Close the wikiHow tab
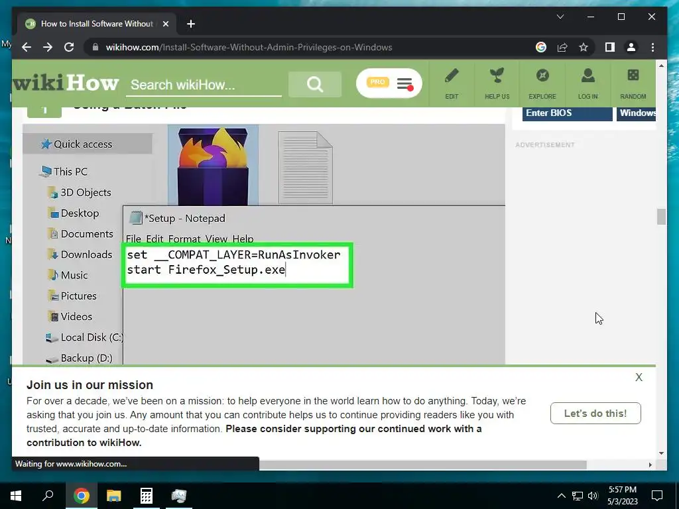The width and height of the screenshot is (679, 509). [165, 24]
